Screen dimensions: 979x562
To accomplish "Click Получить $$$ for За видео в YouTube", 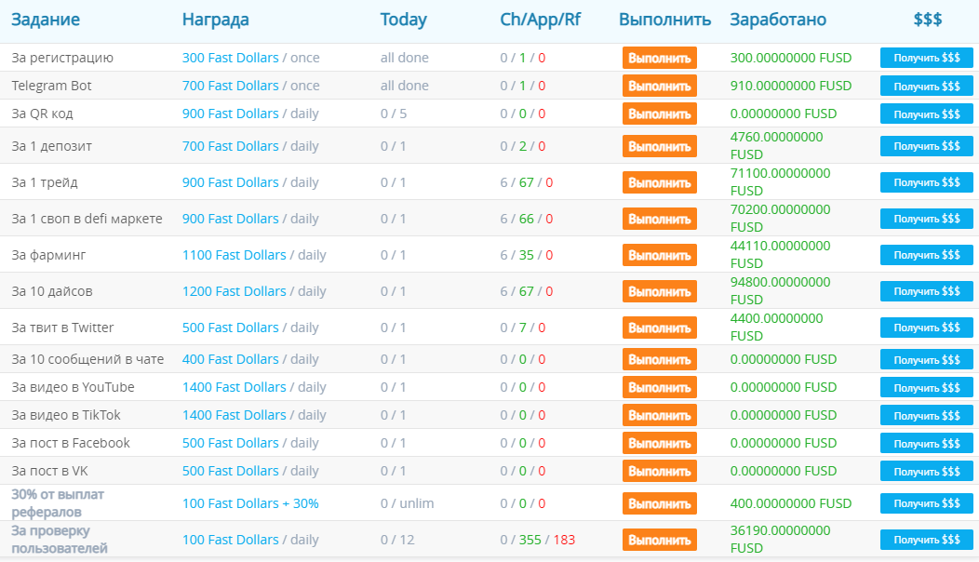I will coord(927,388).
